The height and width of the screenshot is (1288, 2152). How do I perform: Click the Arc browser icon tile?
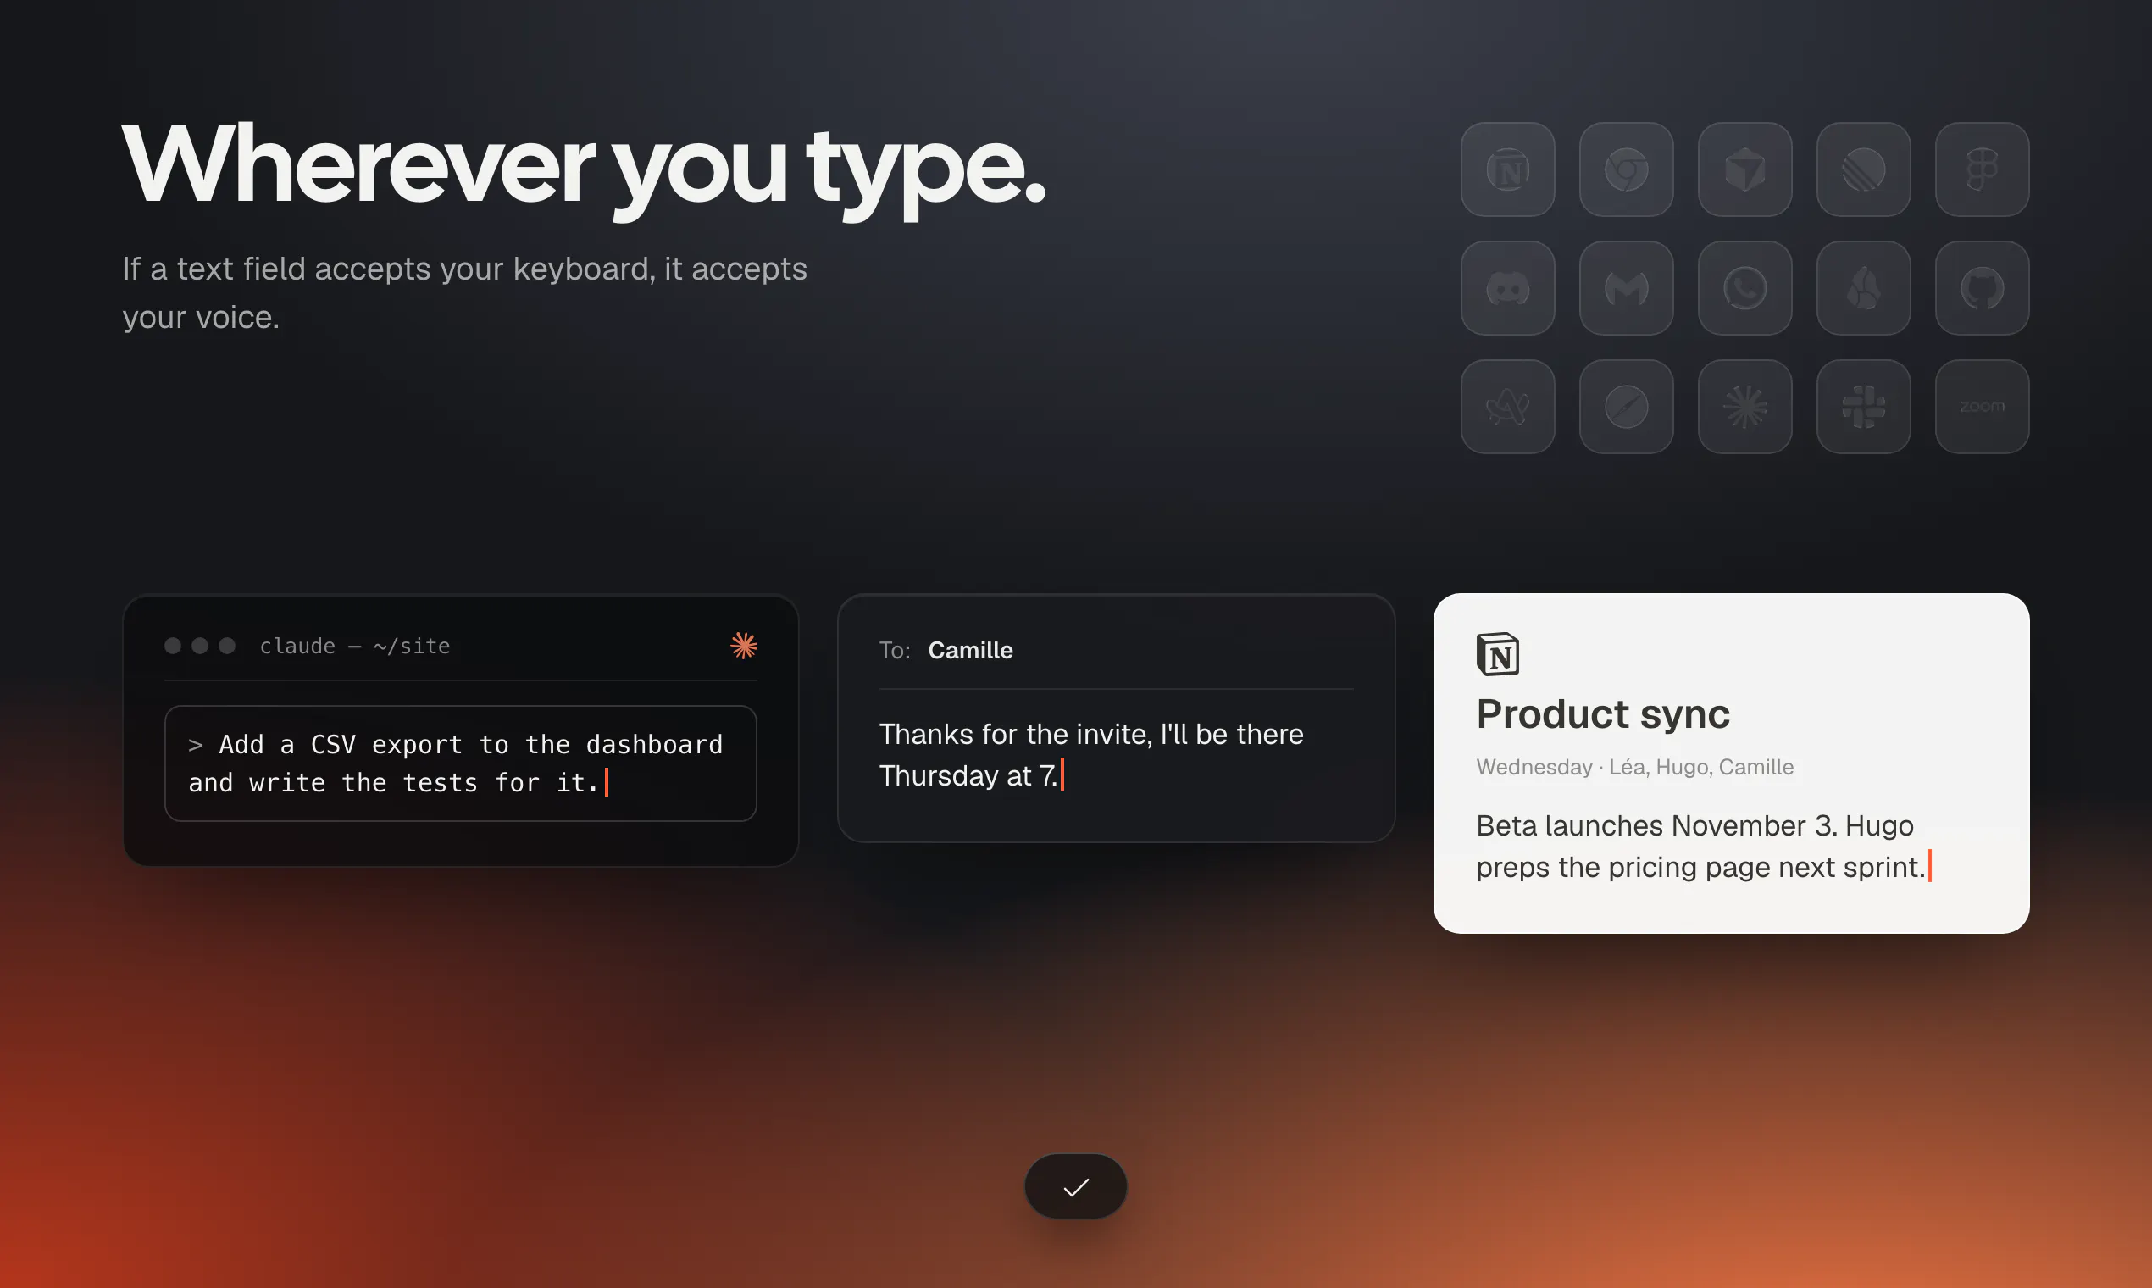click(1507, 406)
